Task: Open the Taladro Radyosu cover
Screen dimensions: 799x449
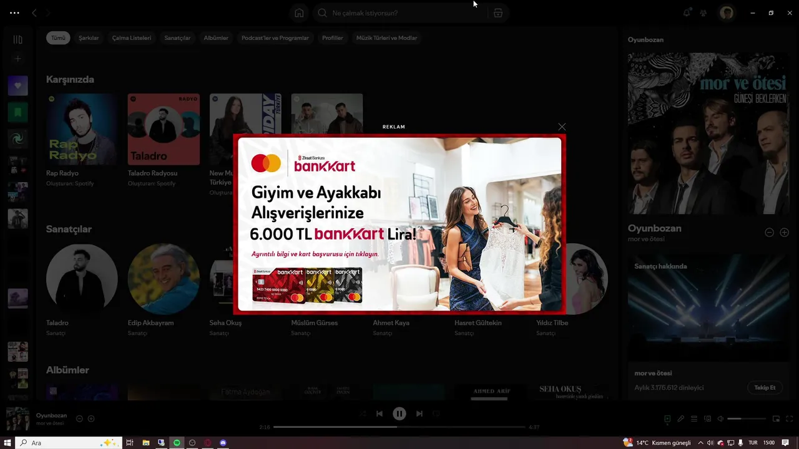Action: (164, 129)
